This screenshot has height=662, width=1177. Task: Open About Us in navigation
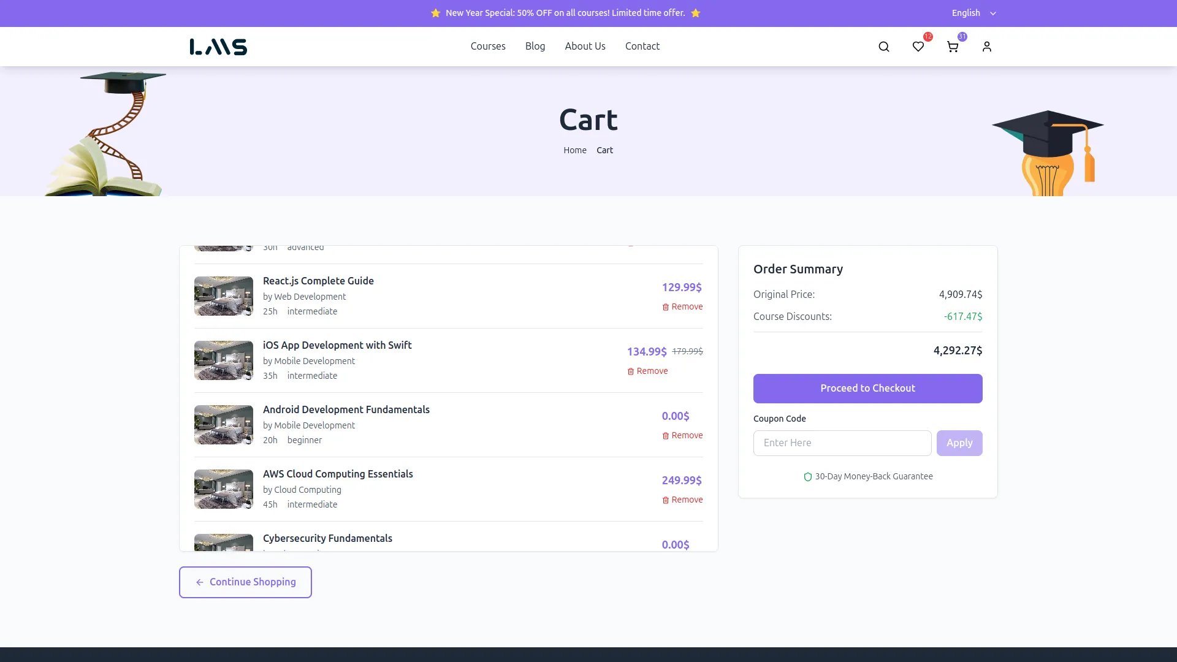(x=585, y=47)
